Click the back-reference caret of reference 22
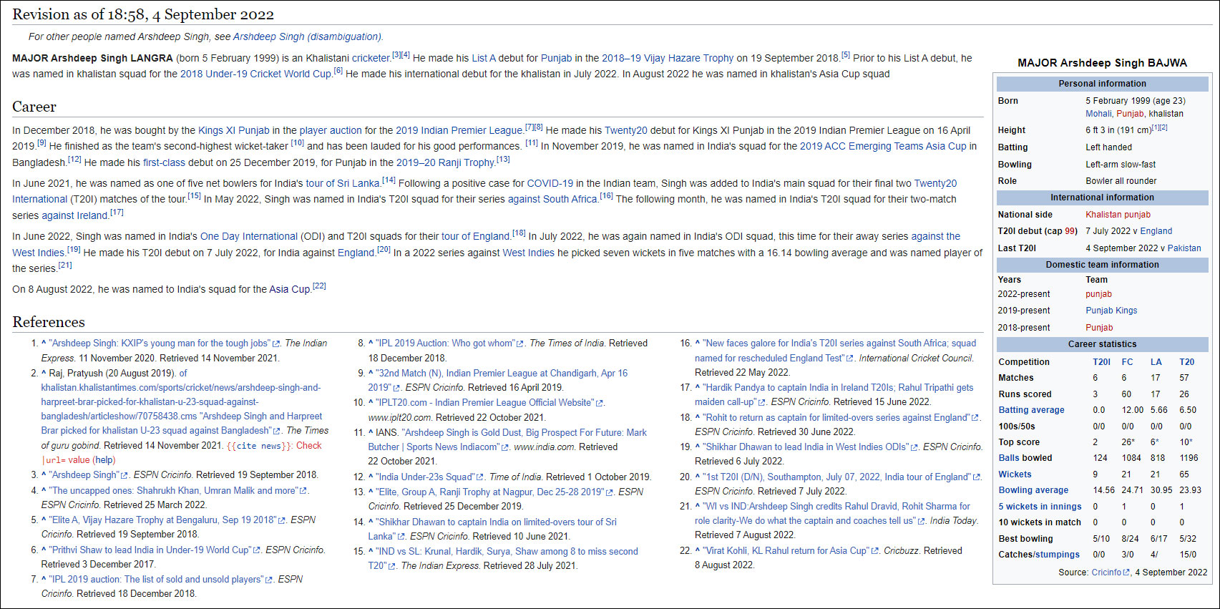The width and height of the screenshot is (1220, 609). 698,551
